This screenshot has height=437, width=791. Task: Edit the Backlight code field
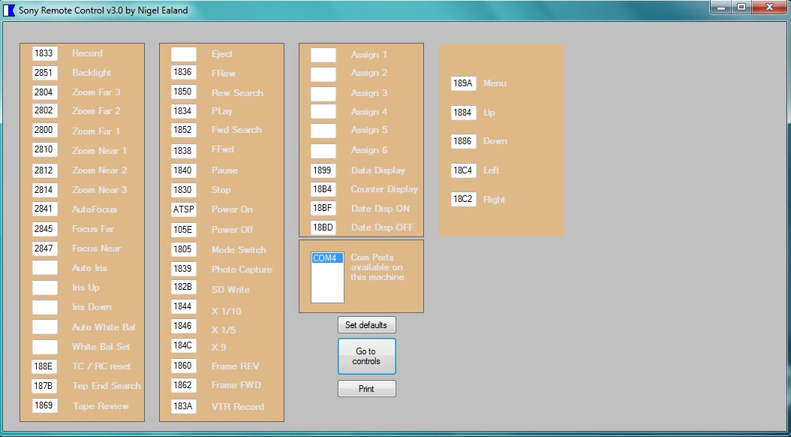coord(45,73)
